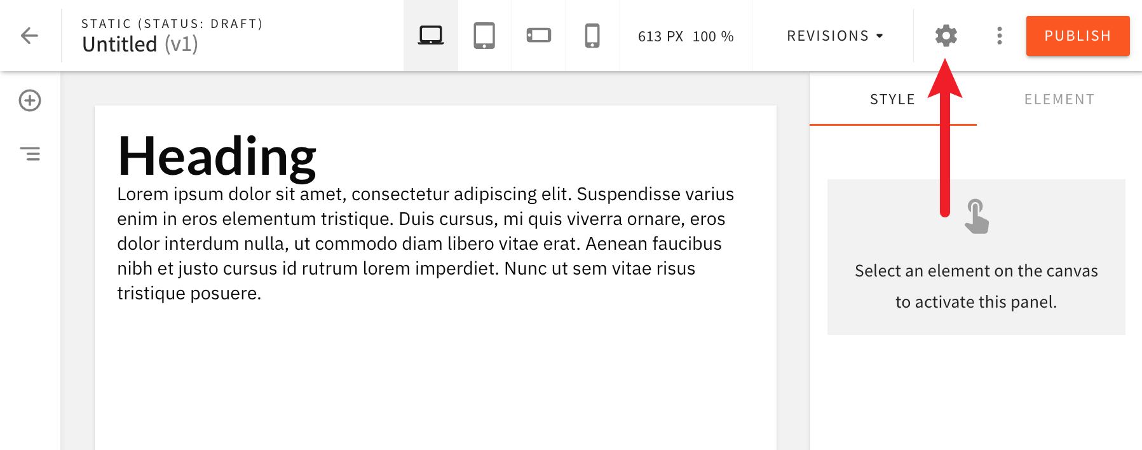Open settings with the gear icon
The width and height of the screenshot is (1142, 450).
(946, 36)
